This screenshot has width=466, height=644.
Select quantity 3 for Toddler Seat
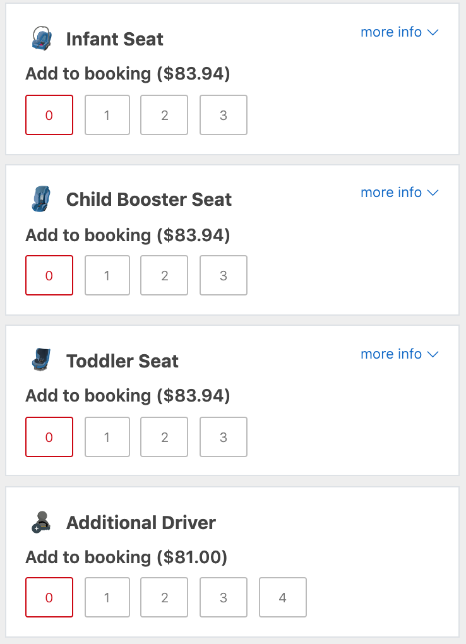[224, 437]
